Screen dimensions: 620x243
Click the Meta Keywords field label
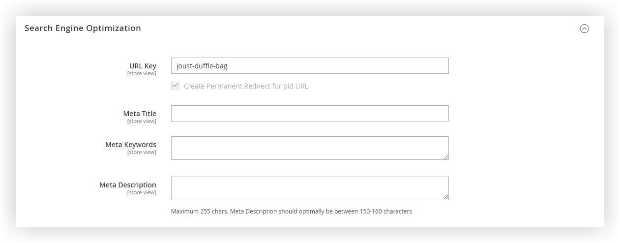click(131, 145)
